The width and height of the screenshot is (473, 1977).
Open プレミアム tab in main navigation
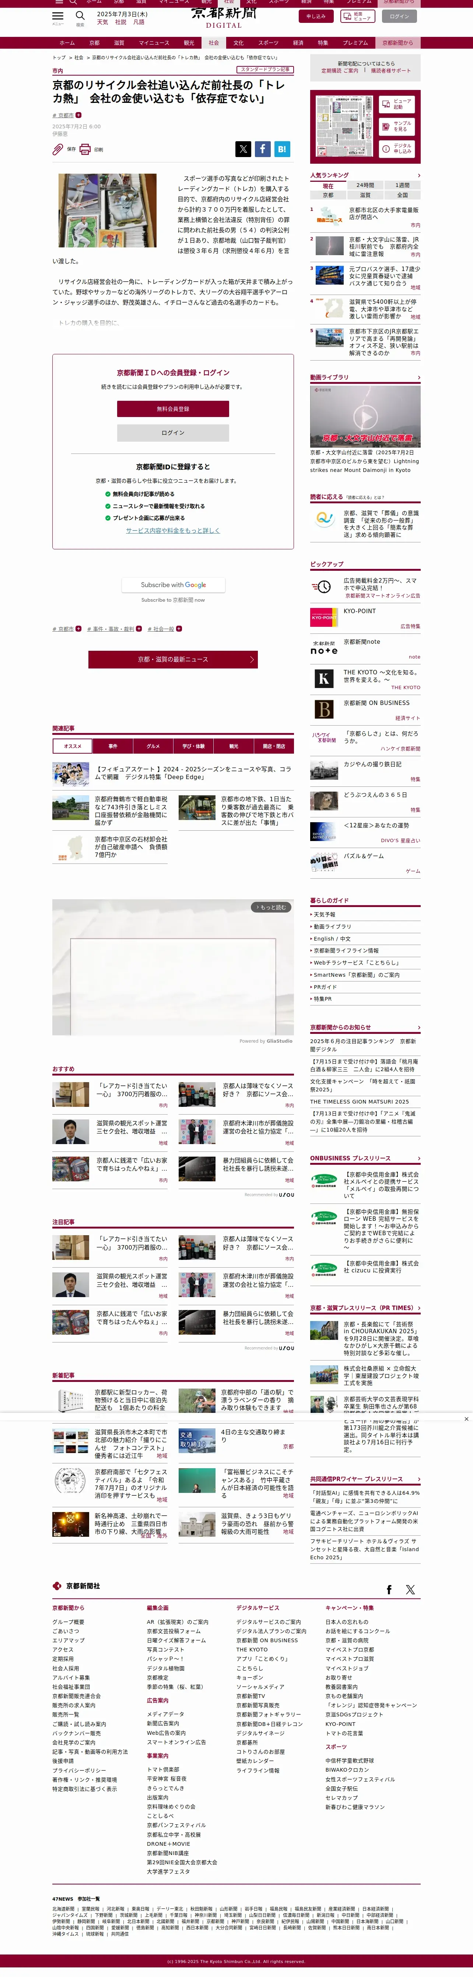coord(355,43)
